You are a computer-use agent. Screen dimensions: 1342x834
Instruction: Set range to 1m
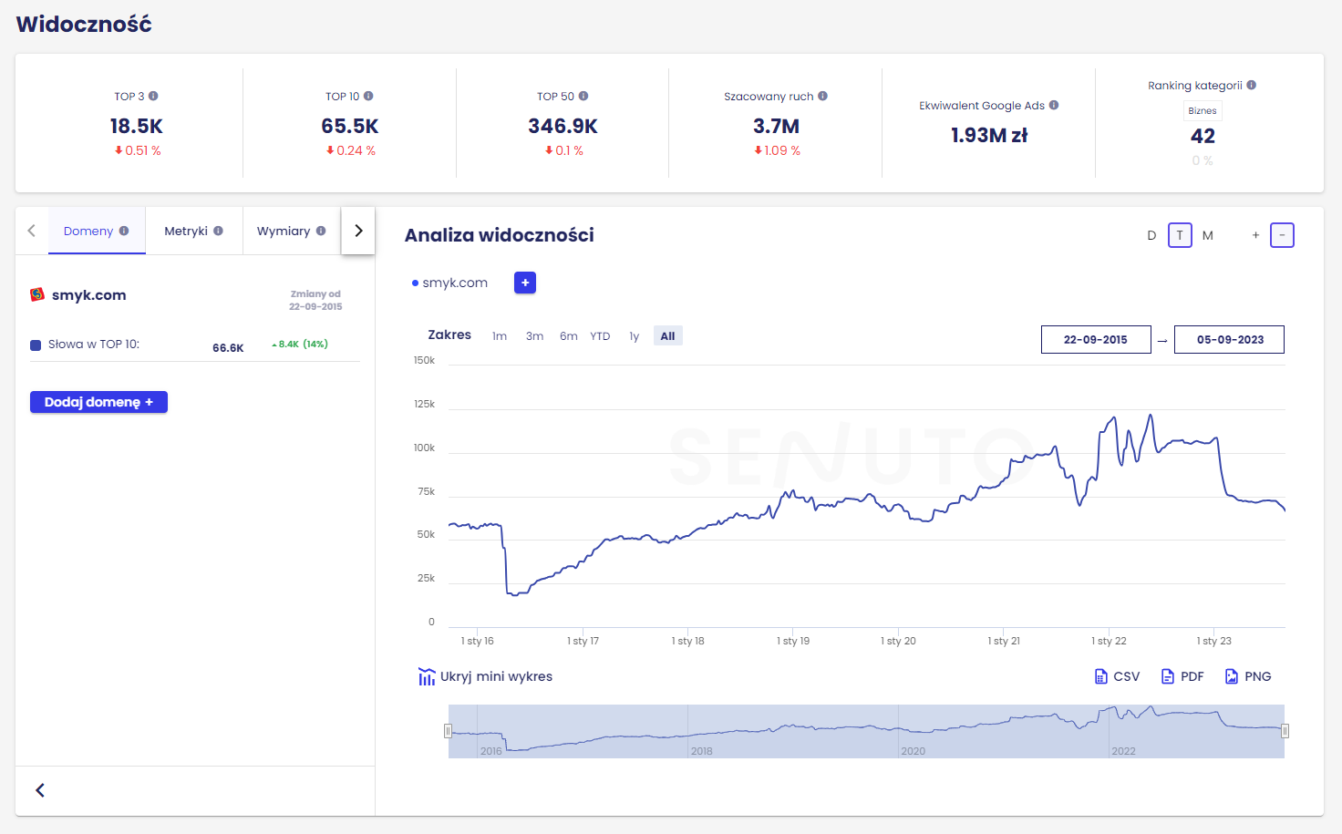[500, 336]
